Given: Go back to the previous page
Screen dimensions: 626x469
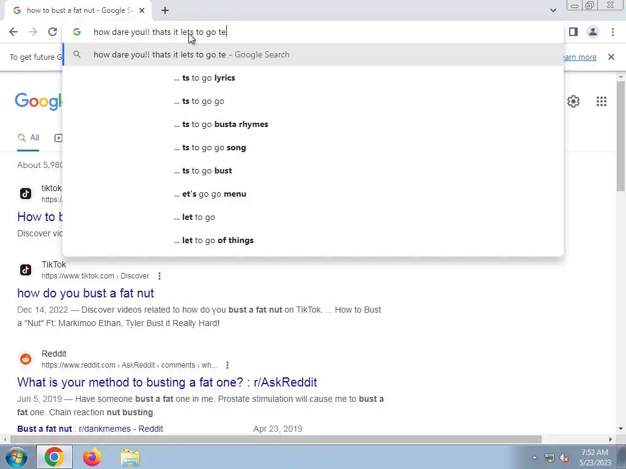Looking at the screenshot, I should pos(13,32).
